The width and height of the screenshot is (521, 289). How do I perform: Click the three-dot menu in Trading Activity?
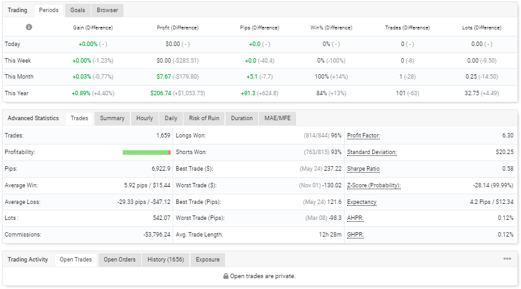(507, 259)
